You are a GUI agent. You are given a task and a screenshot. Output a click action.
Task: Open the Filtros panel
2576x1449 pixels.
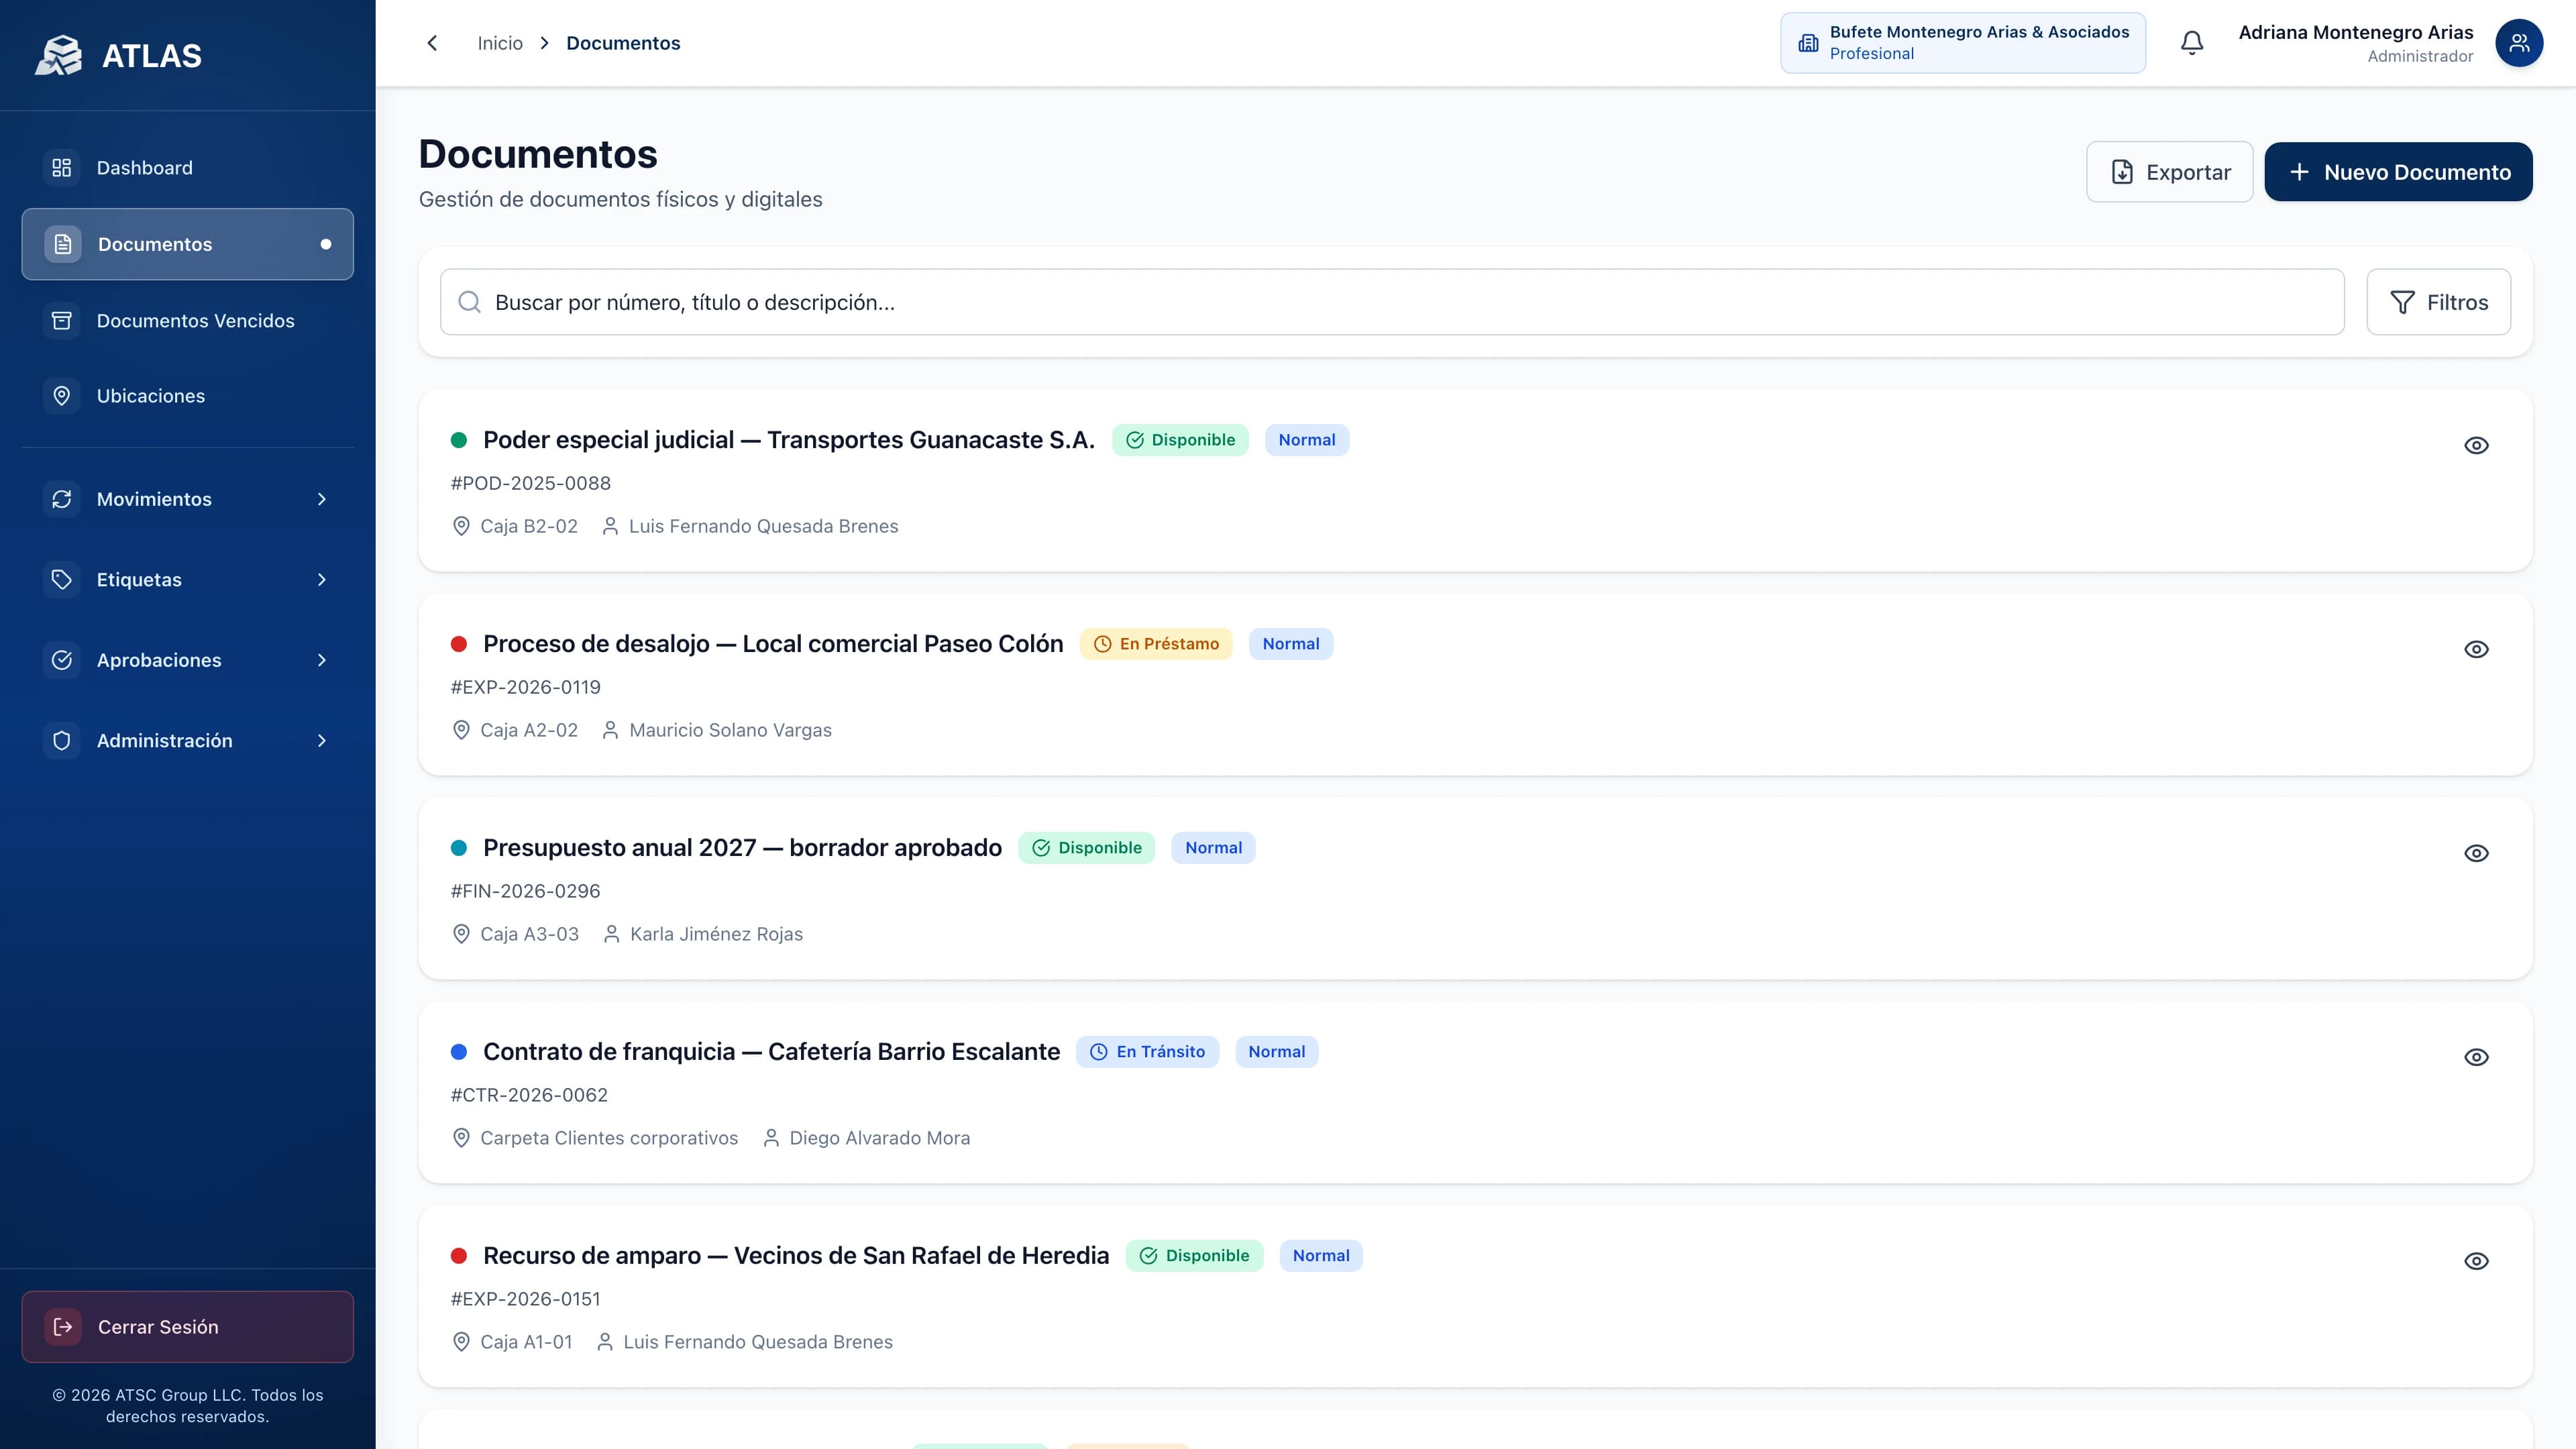[x=2438, y=302]
